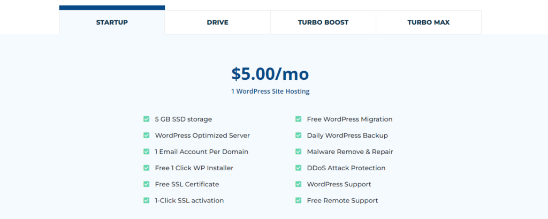Click checkmark icon beside WordPress Support
The width and height of the screenshot is (548, 219).
point(298,184)
